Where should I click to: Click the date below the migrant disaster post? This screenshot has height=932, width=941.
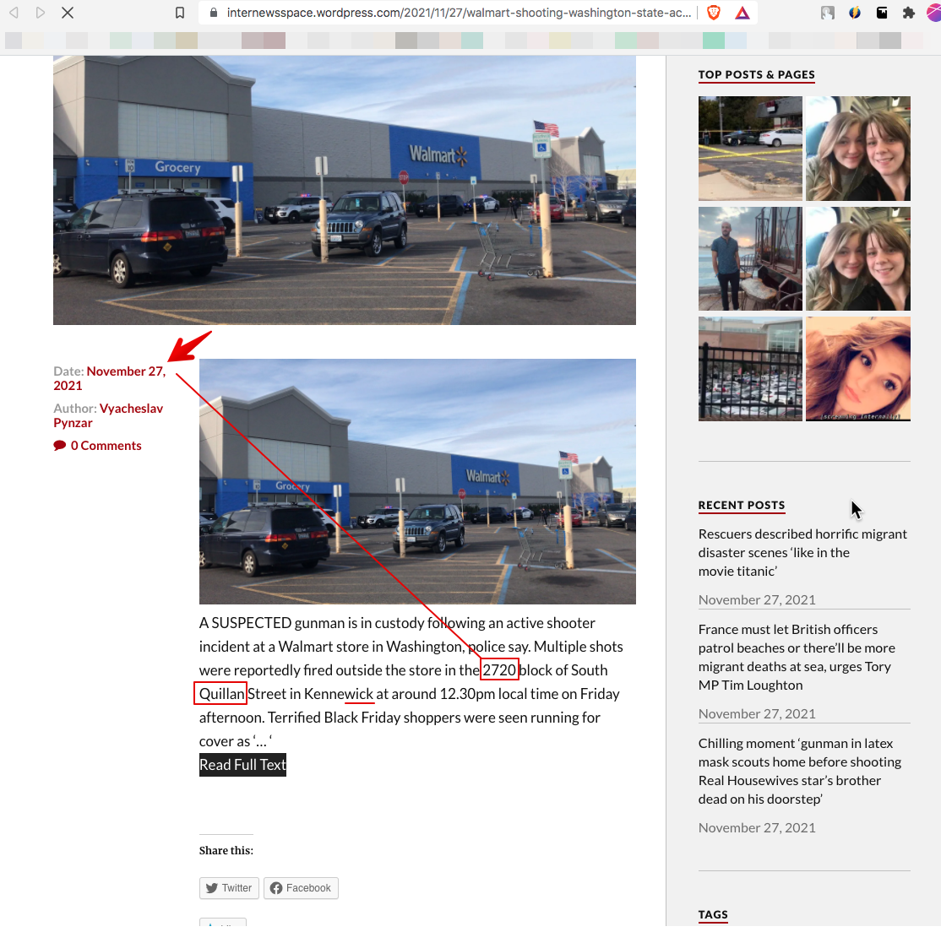(757, 599)
